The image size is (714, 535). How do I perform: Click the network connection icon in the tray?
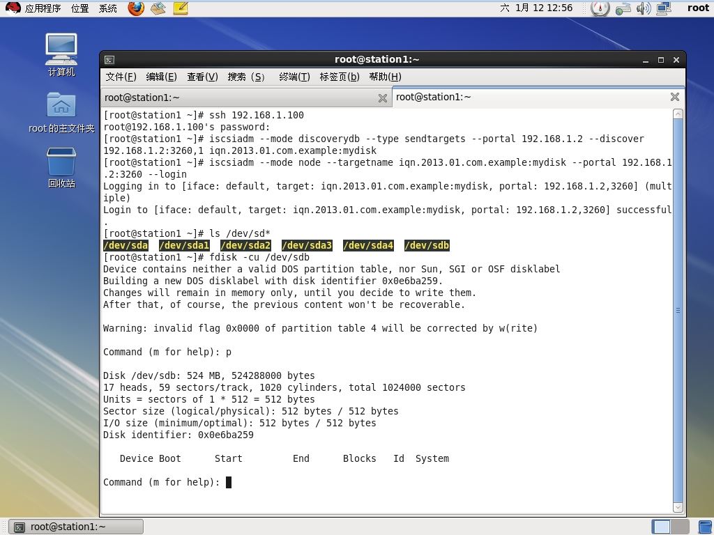click(623, 8)
